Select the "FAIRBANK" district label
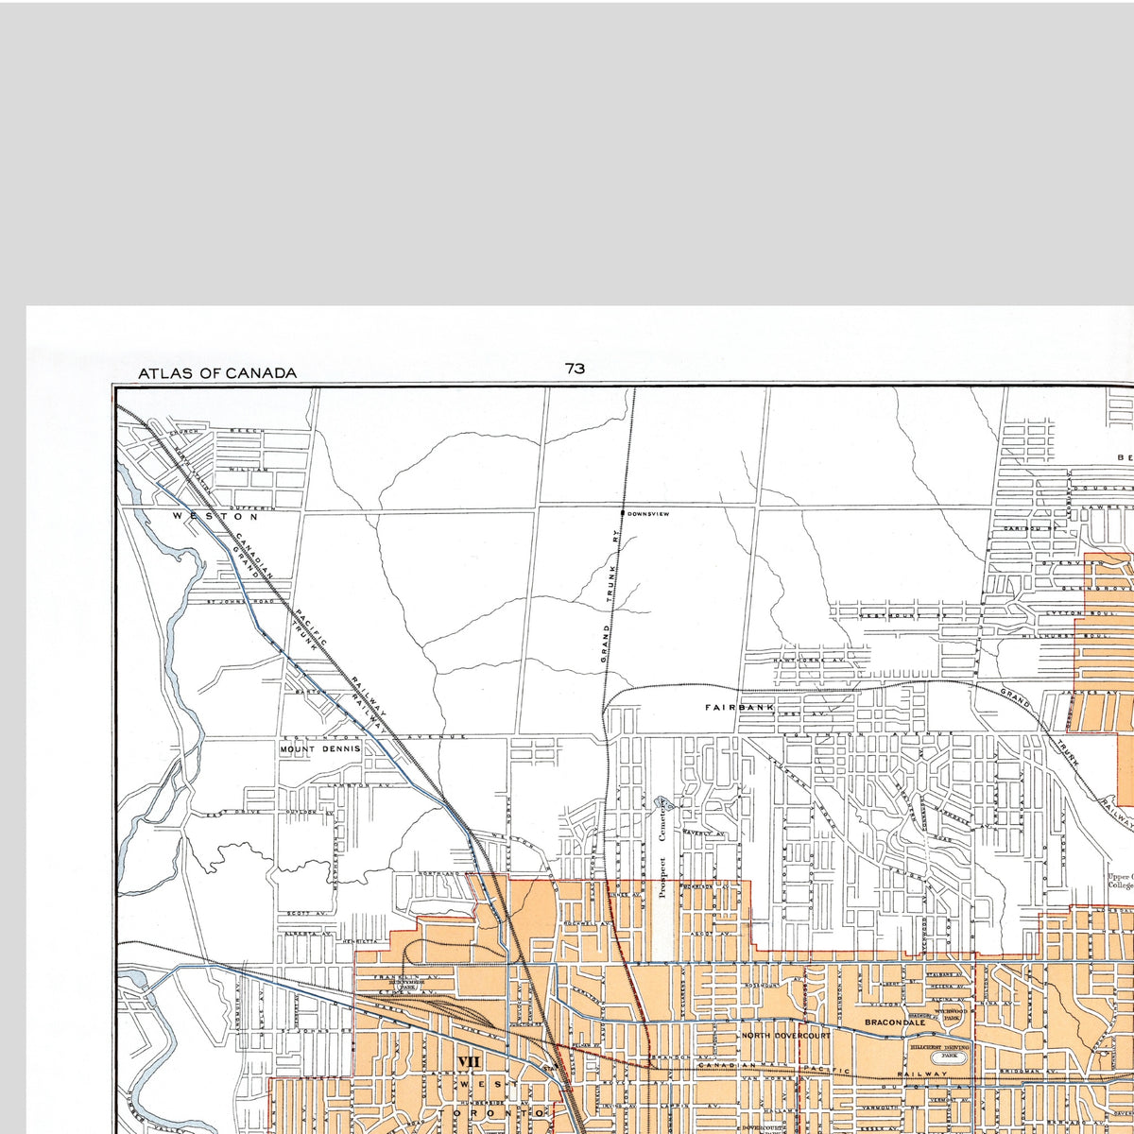Viewport: 1134px width, 1134px height. (x=739, y=707)
